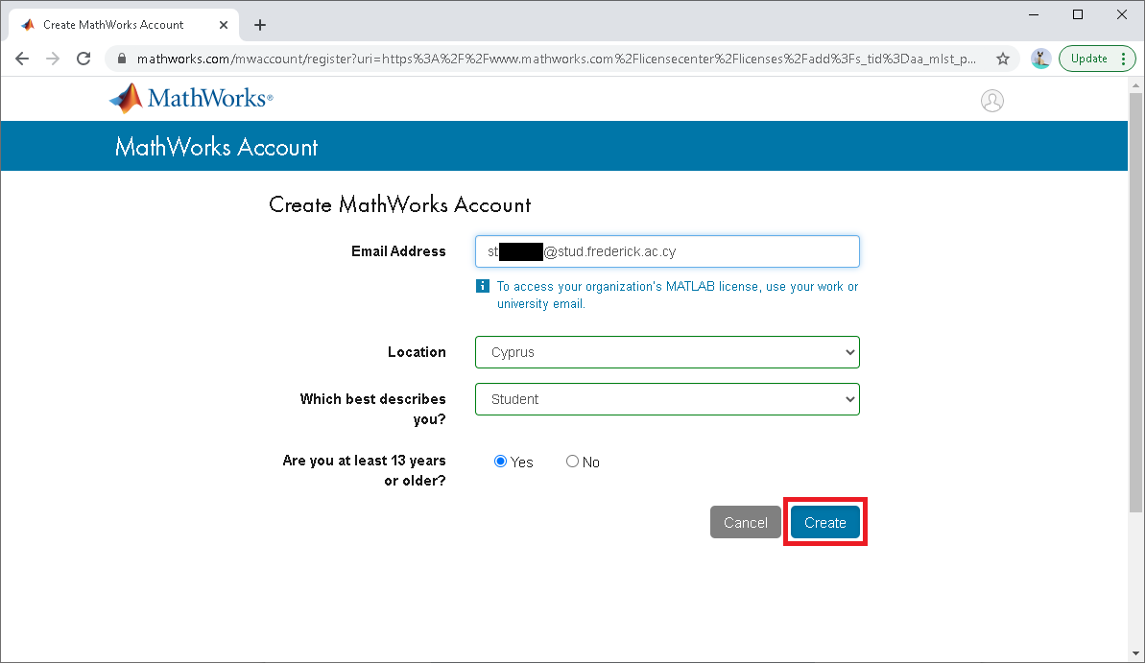Click the Chrome Update button
This screenshot has height=664, width=1146.
[1089, 59]
